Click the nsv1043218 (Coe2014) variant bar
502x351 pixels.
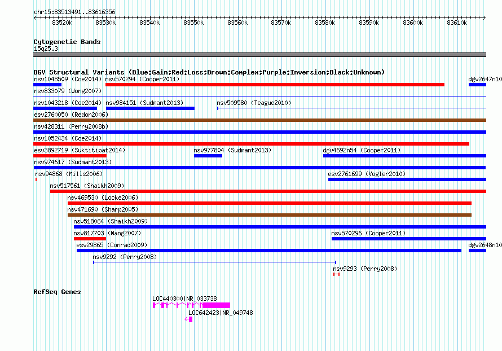(65, 108)
